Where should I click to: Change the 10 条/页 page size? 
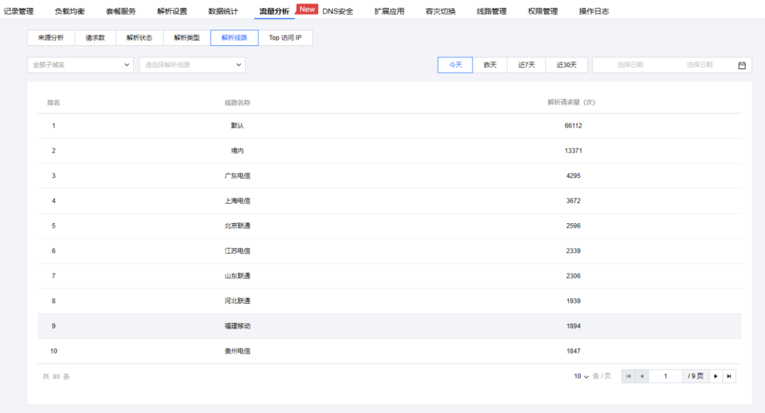581,376
